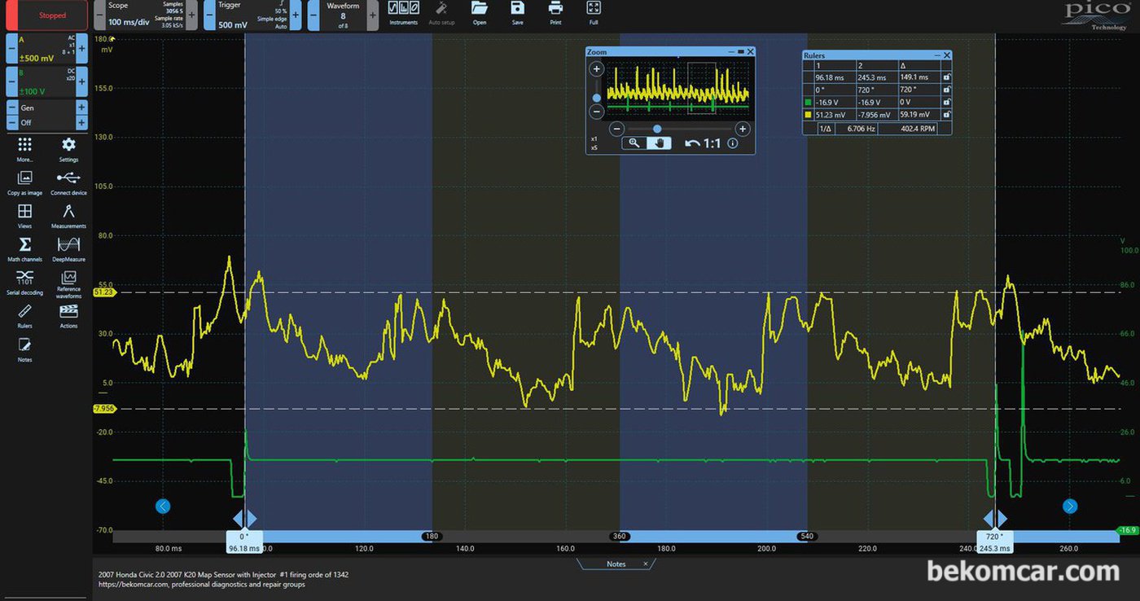Select the Serial decoding icon
Image resolution: width=1140 pixels, height=601 pixels.
(x=24, y=282)
